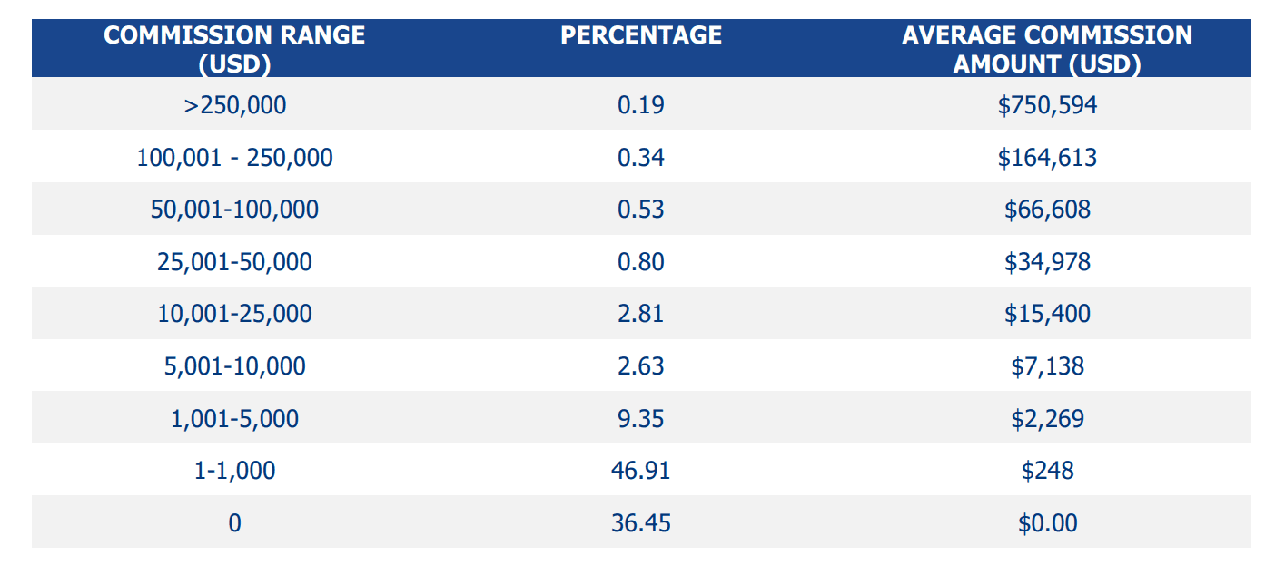The height and width of the screenshot is (575, 1285).
Task: Click the 0.34 percentage value
Action: pos(641,158)
